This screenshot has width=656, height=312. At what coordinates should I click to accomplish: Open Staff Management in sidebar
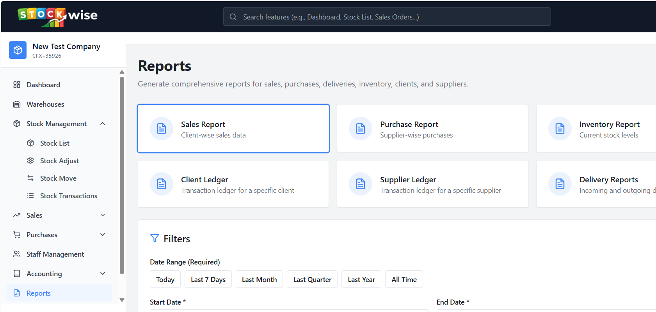tap(60, 254)
